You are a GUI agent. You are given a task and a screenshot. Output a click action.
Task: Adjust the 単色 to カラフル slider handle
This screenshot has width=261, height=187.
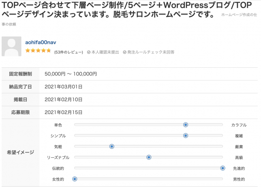(x=186, y=125)
